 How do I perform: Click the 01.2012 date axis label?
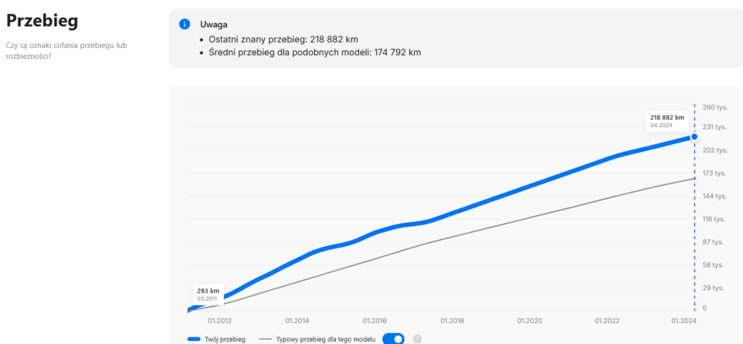tap(220, 320)
